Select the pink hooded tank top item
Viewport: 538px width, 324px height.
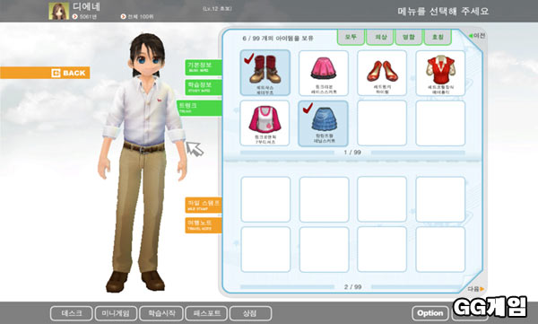click(x=265, y=123)
